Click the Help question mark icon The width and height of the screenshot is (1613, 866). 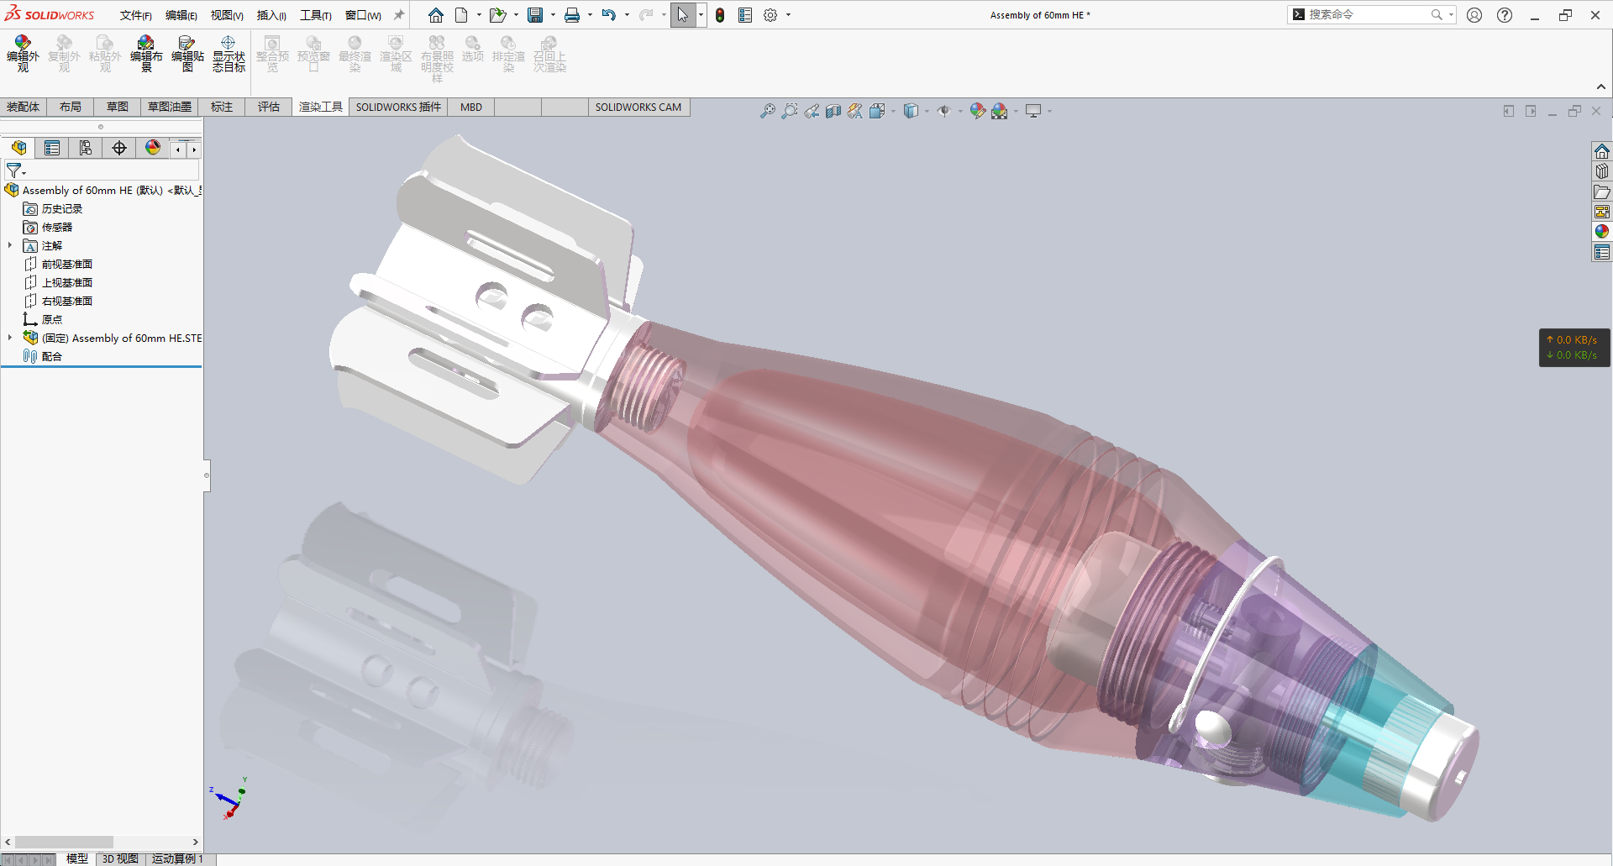[x=1505, y=15]
